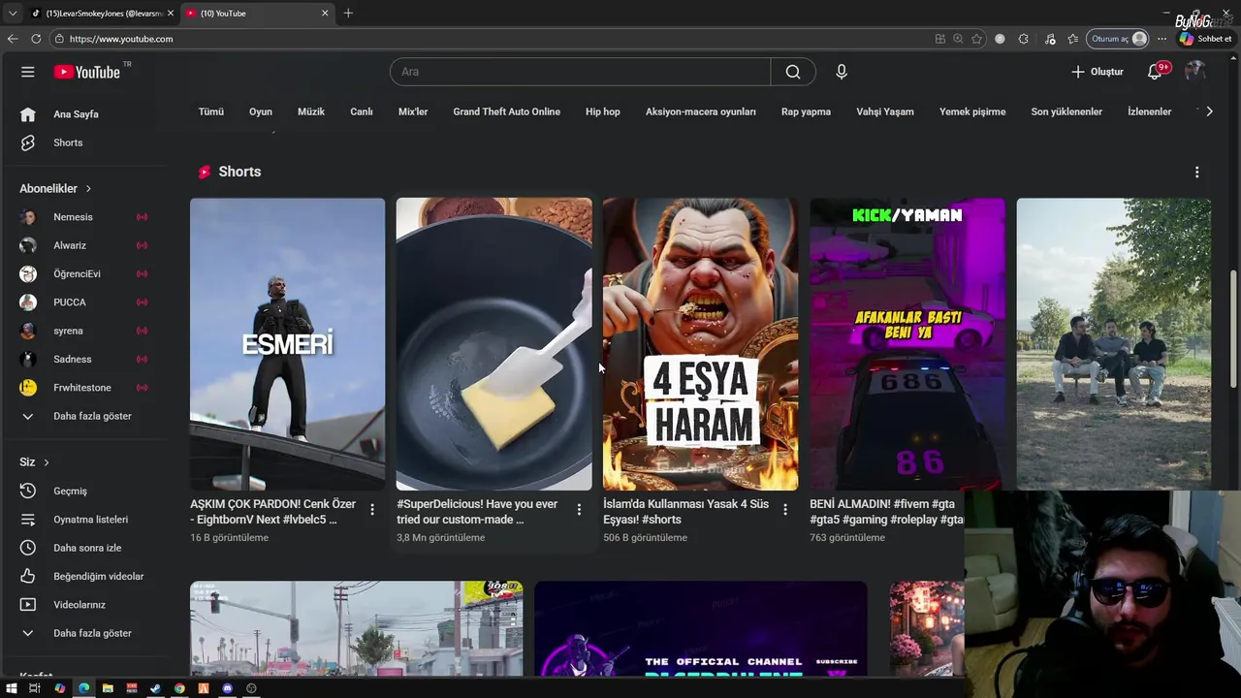Screen dimensions: 1241x698
Task: Select the Tümü filter chip
Action: 211,111
